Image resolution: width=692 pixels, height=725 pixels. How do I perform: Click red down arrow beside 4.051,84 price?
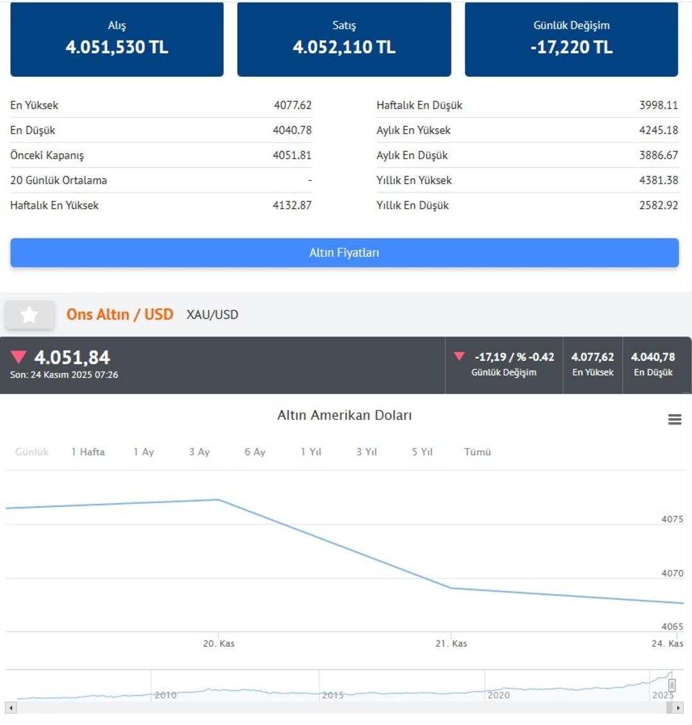tap(19, 357)
